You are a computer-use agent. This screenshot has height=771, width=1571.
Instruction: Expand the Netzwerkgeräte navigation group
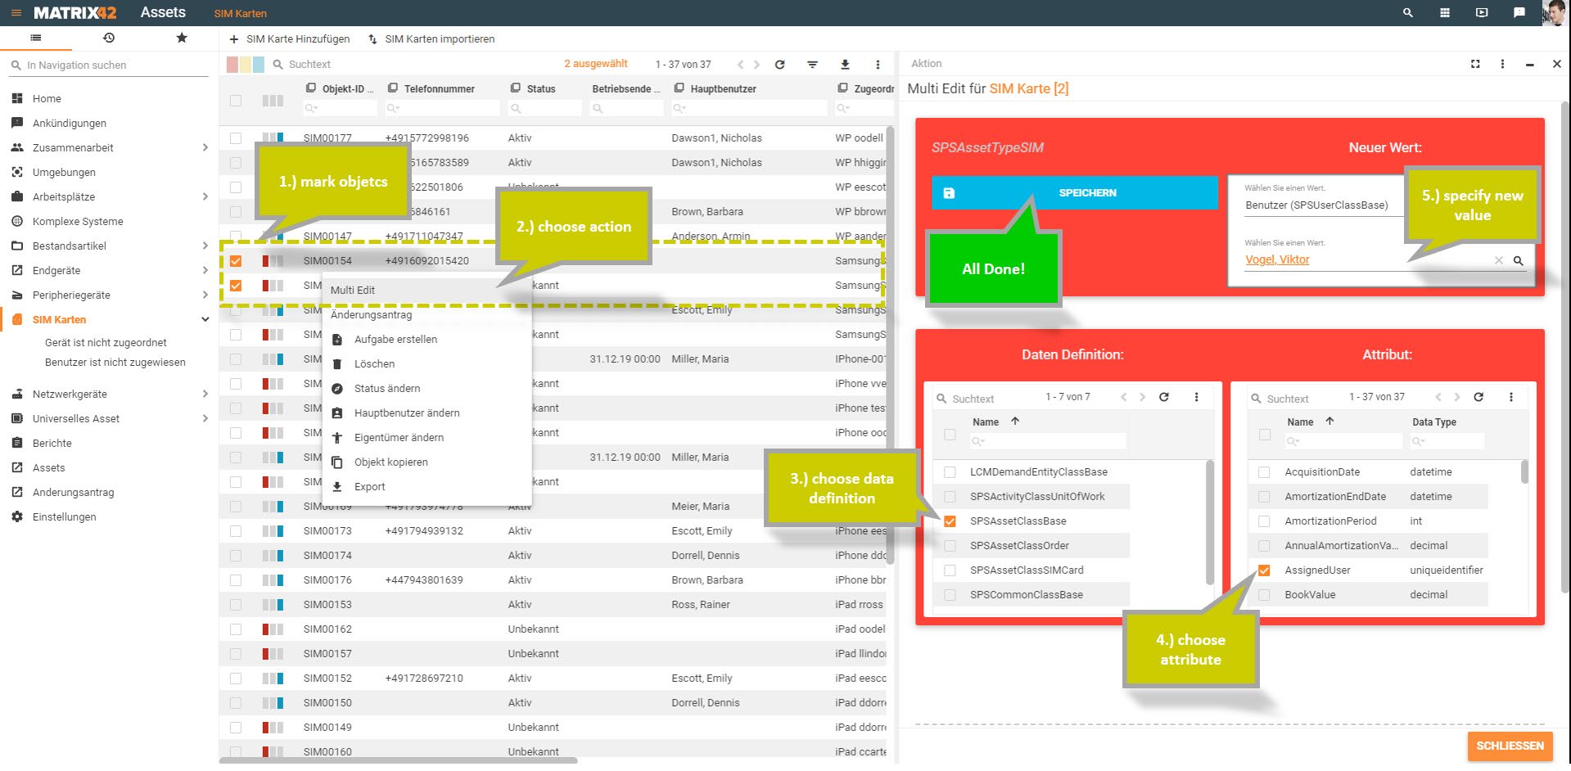[205, 394]
